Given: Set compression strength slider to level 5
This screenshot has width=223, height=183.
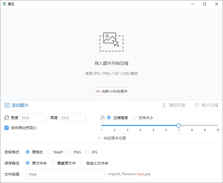Looking at the screenshot, I should [153, 125].
